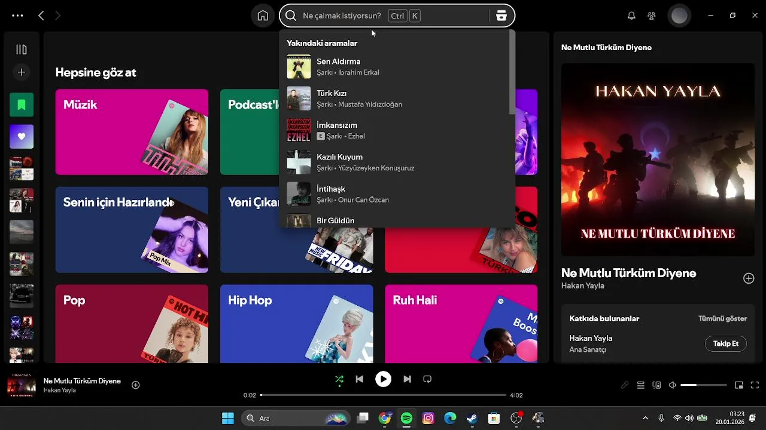Select recent search 'Sen Aldırma'
Screen dimensions: 766x430
[x=396, y=67]
